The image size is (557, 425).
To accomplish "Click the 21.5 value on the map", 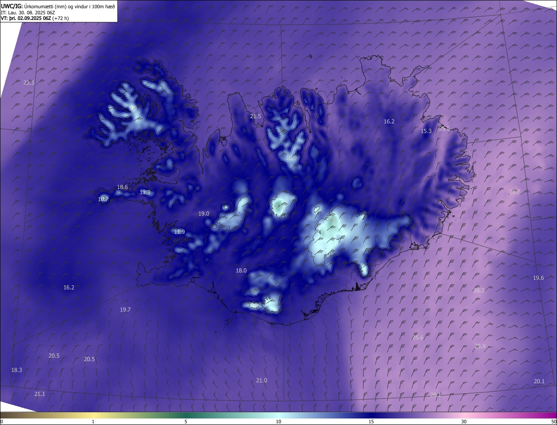I will pyautogui.click(x=255, y=116).
